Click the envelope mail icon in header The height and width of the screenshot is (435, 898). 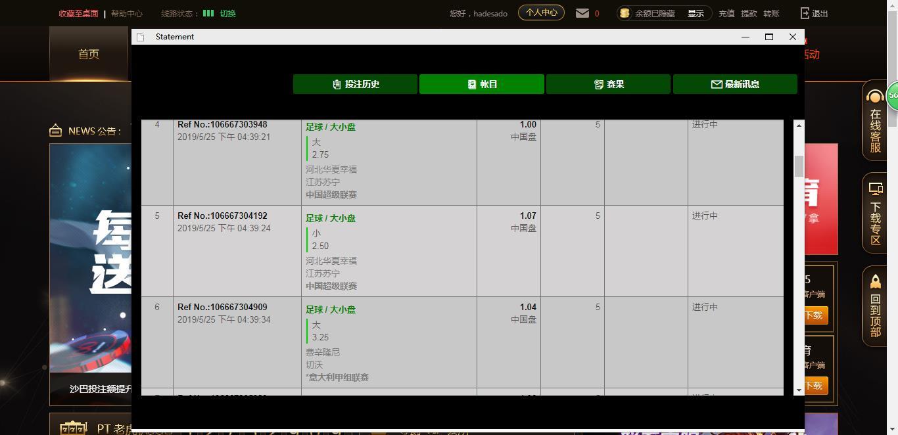[x=582, y=13]
